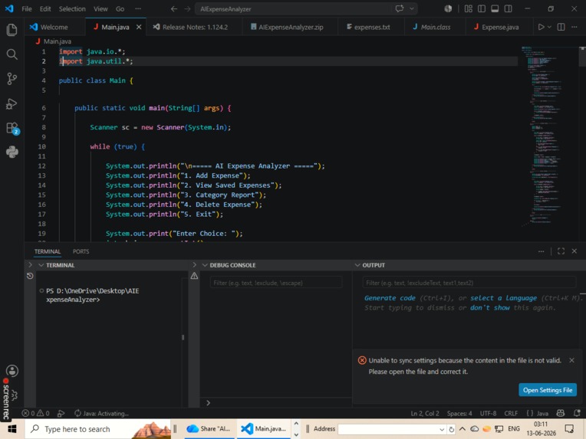Screen dimensions: 586x439
Task: Change encoding via UTF-8 status item
Action: click(488, 413)
